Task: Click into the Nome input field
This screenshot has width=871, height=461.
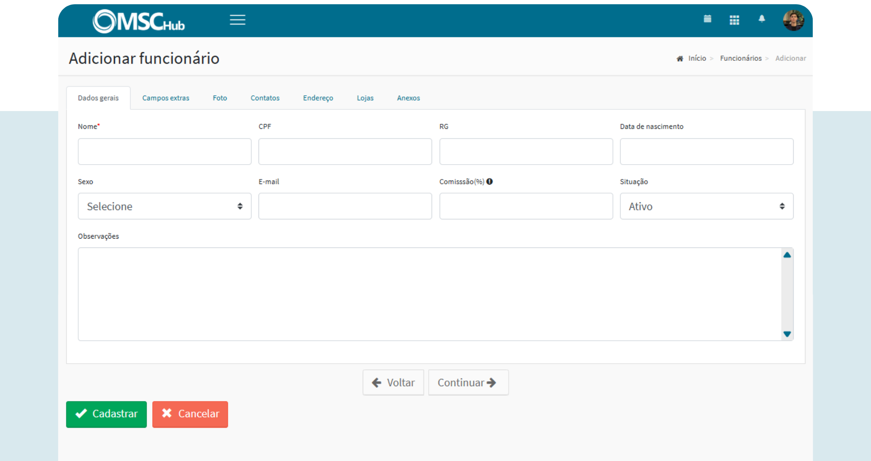Action: [164, 151]
